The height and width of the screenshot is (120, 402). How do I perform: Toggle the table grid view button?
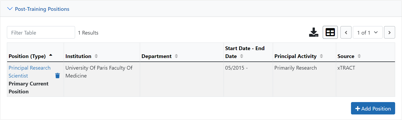[x=330, y=32]
